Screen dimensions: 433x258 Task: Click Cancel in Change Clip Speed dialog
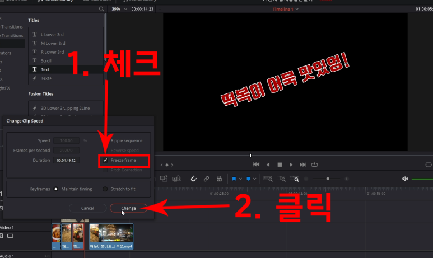click(x=87, y=208)
